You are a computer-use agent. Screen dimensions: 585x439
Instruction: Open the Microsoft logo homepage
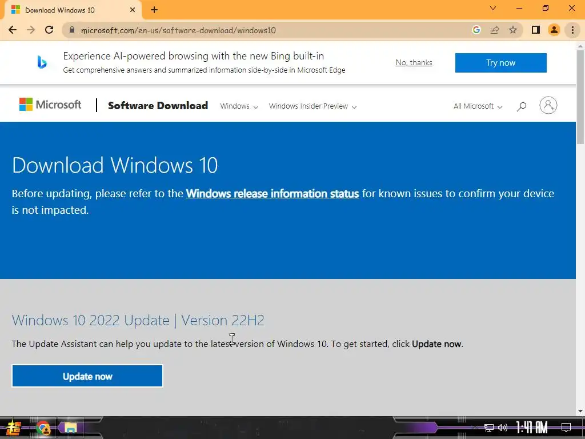[x=50, y=105]
